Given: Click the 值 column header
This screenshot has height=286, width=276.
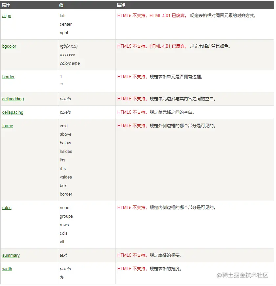Looking at the screenshot, I should pyautogui.click(x=61, y=5).
